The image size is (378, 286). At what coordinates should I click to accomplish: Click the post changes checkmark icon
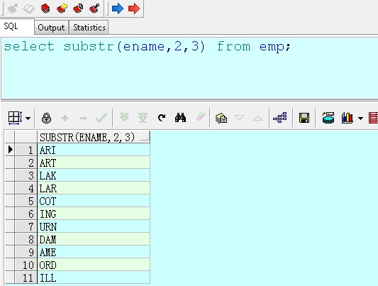101,118
